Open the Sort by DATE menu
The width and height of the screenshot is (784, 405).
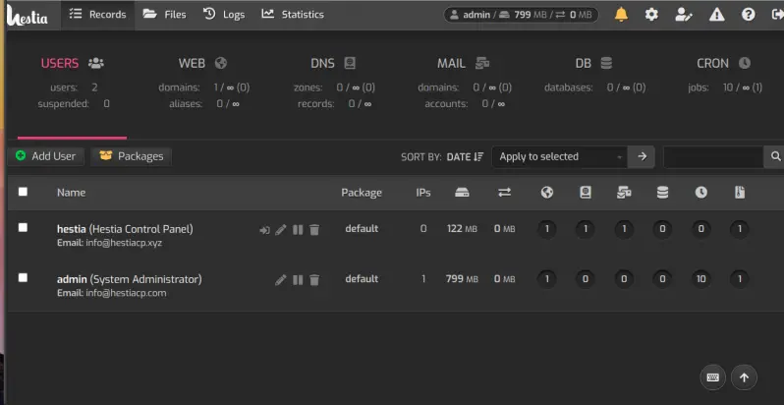(x=465, y=157)
